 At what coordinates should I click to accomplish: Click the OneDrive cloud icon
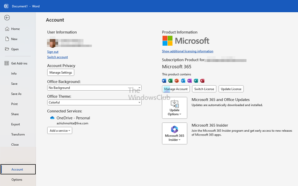52,118
